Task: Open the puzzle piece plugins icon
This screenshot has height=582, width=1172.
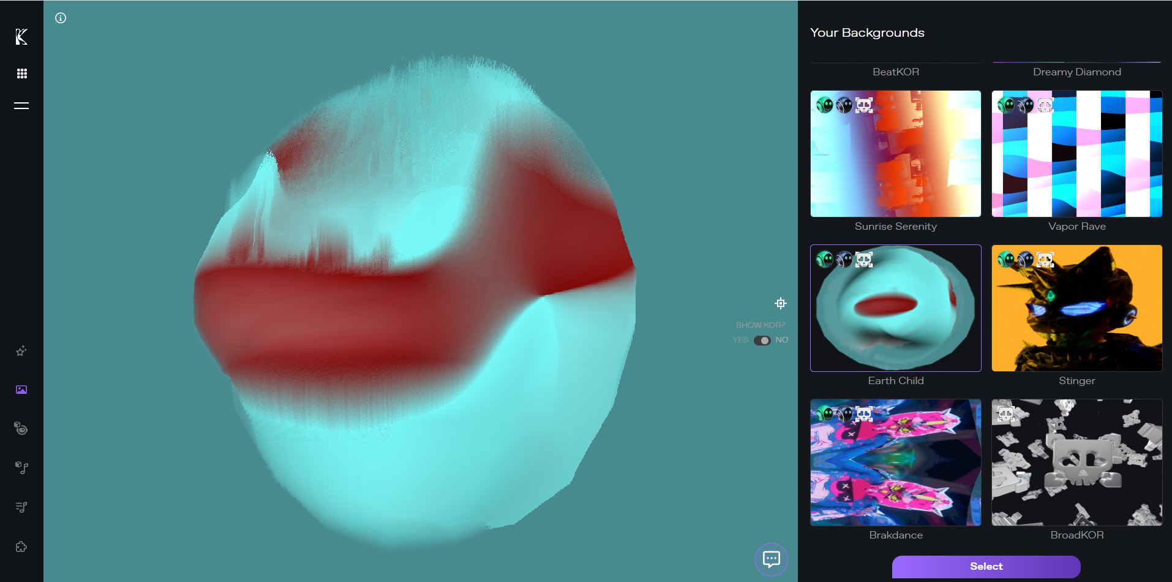Action: (x=21, y=546)
